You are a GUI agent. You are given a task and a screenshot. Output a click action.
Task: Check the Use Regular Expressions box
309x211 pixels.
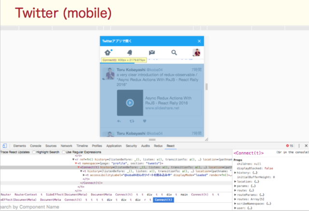(x=63, y=152)
